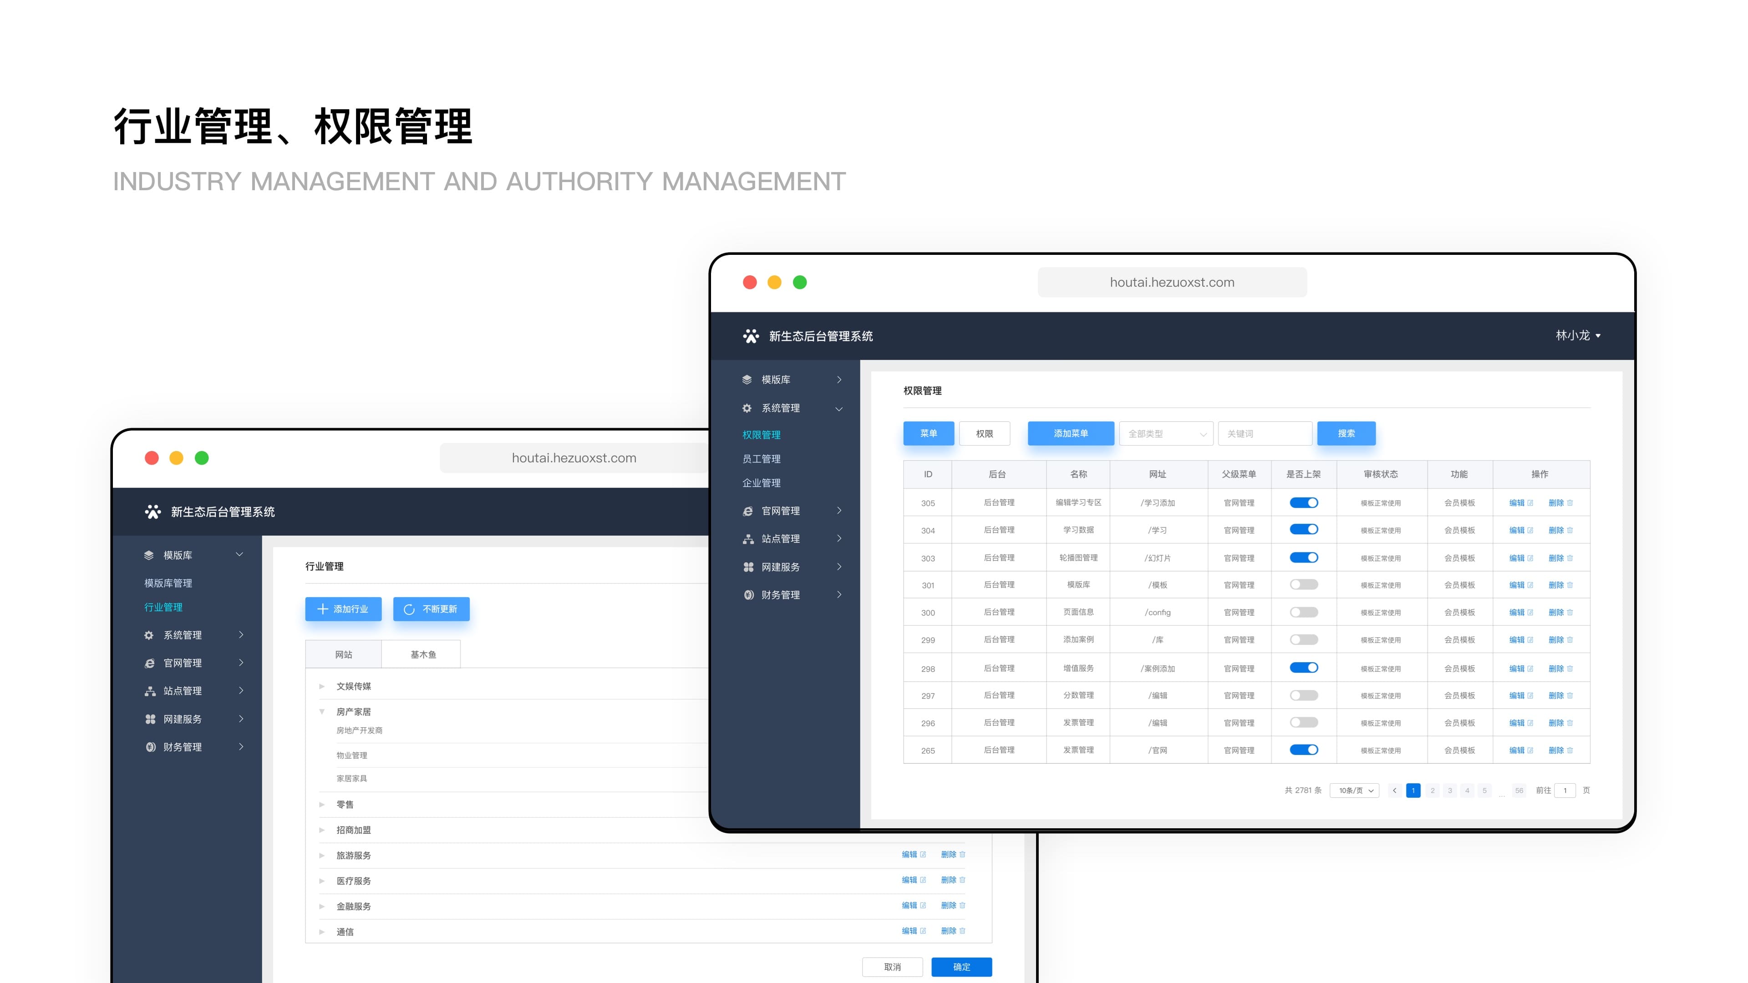Expand the 文娱传媒 industry tree node
1748x983 pixels.
tap(322, 687)
